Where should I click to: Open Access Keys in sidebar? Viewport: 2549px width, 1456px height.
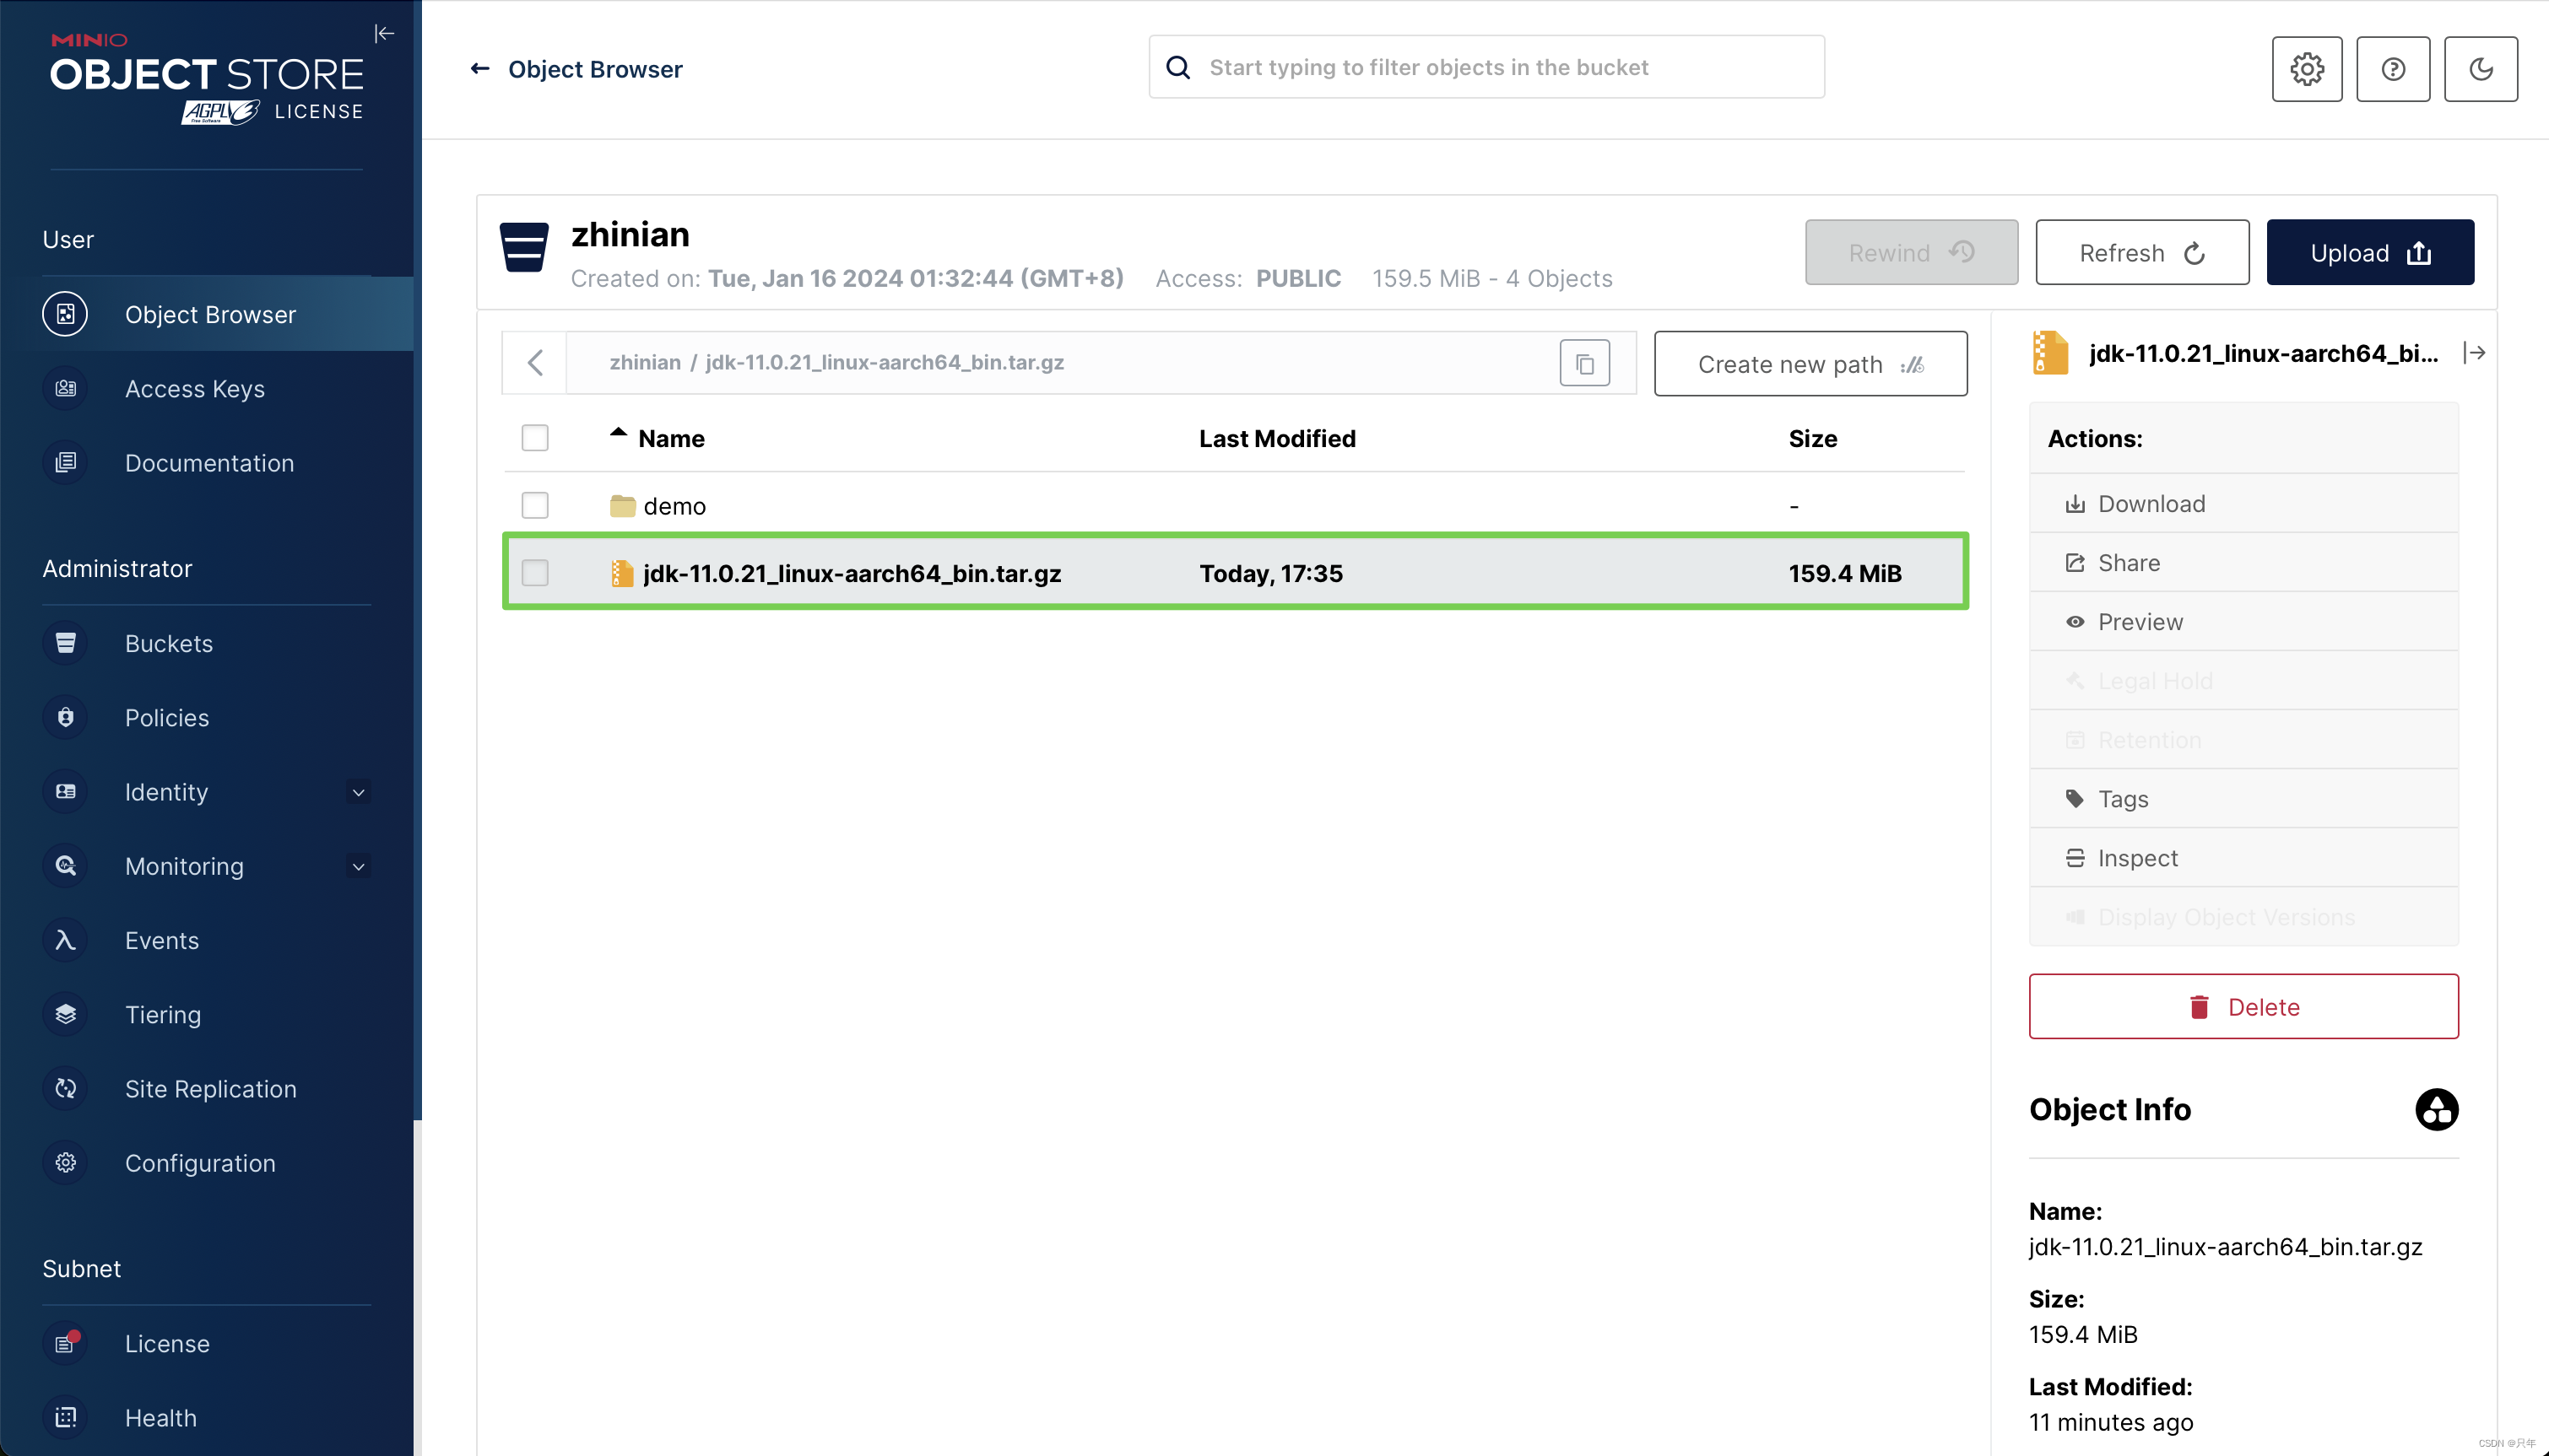click(207, 388)
